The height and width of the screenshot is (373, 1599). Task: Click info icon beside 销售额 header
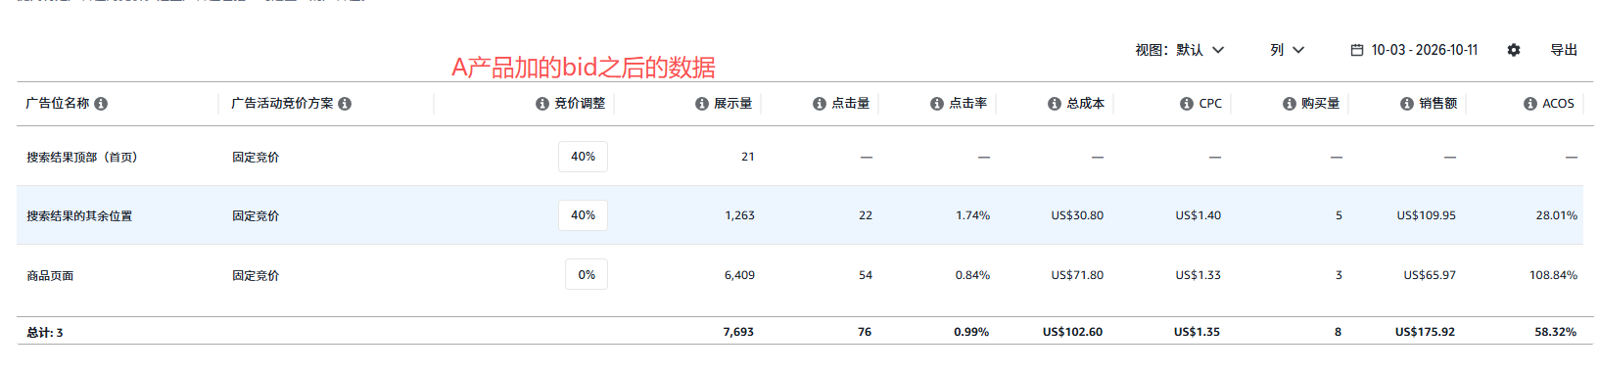[x=1407, y=104]
